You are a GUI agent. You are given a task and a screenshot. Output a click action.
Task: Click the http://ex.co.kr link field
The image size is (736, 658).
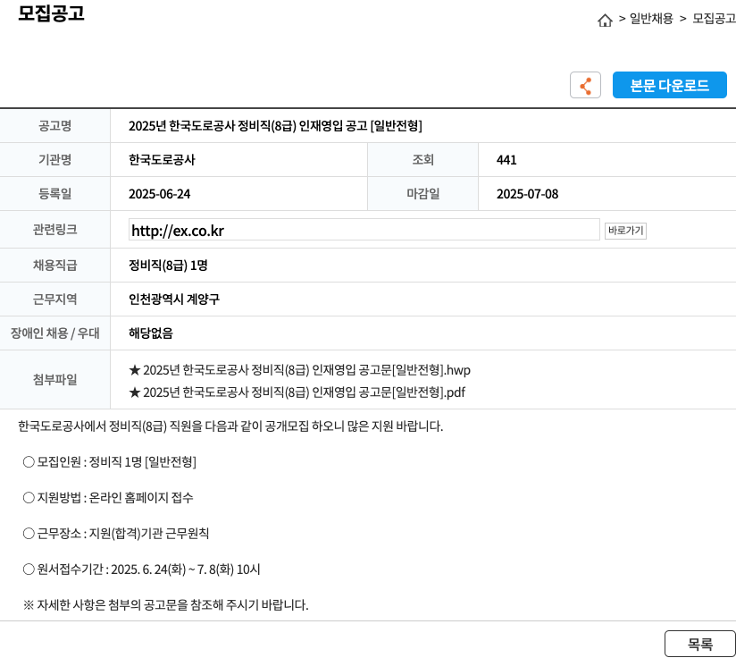click(x=364, y=229)
